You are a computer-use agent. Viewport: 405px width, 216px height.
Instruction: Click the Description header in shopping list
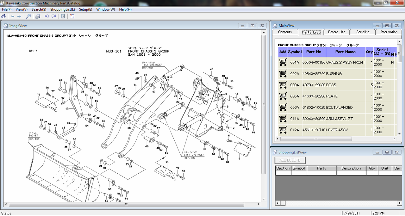click(351, 168)
